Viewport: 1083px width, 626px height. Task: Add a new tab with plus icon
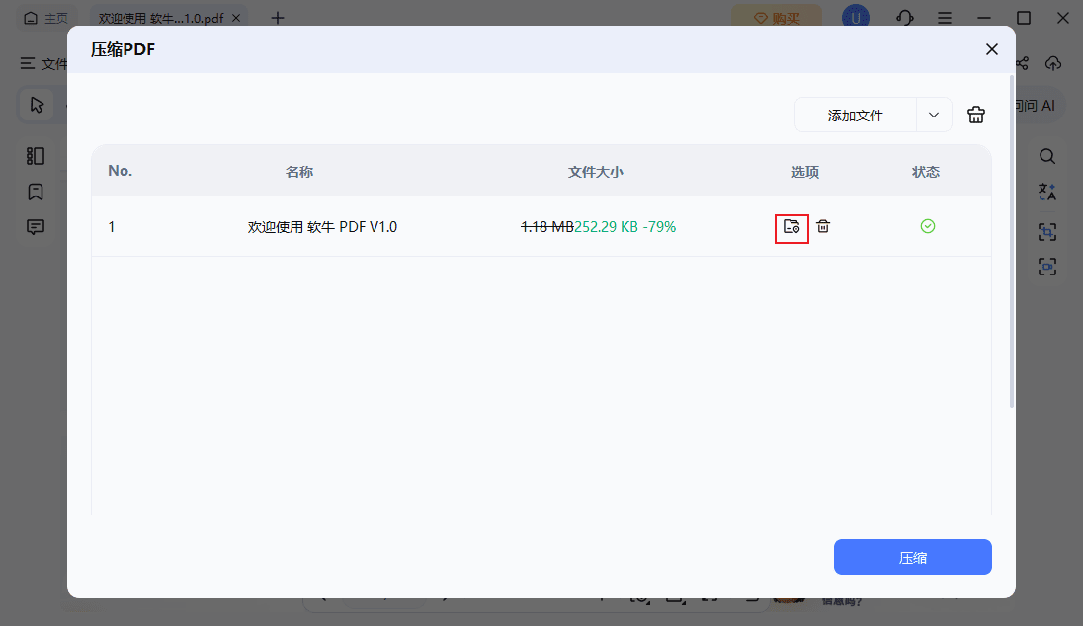277,18
